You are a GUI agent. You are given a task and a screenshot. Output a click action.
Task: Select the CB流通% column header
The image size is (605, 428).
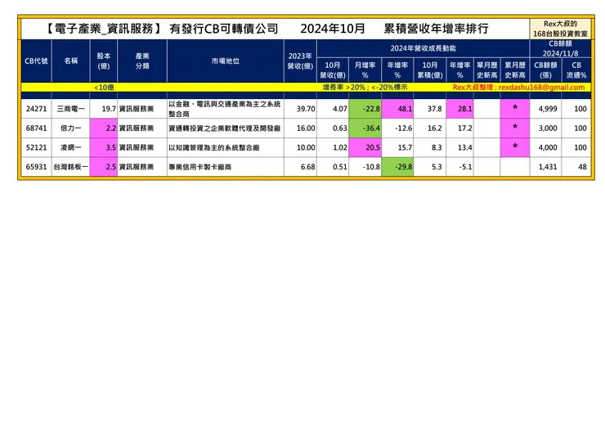pyautogui.click(x=576, y=70)
